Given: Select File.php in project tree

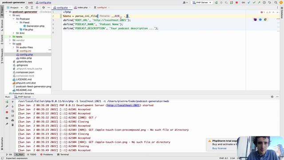Looking at the screenshot, I should (28, 30).
